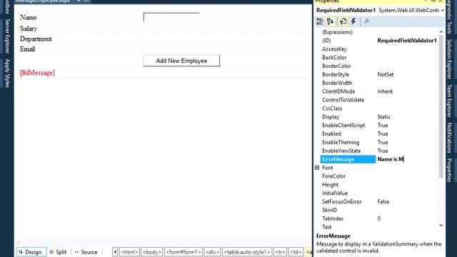The height and width of the screenshot is (257, 457).
Task: Click the Salary label in the form
Action: pyautogui.click(x=29, y=29)
